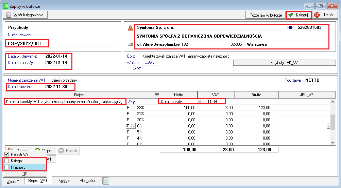Select register row Korekta korekty VAT z tytułu niezapłaconych
This screenshot has height=188, width=341.
coord(64,101)
